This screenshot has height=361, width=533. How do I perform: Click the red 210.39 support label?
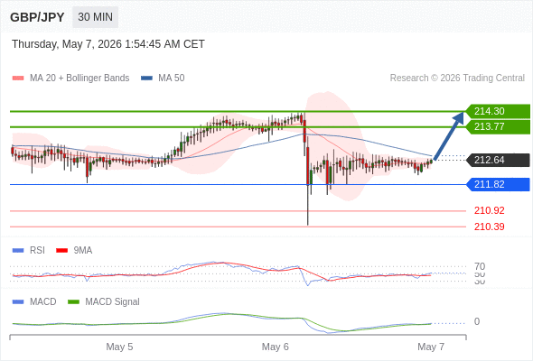pyautogui.click(x=489, y=227)
